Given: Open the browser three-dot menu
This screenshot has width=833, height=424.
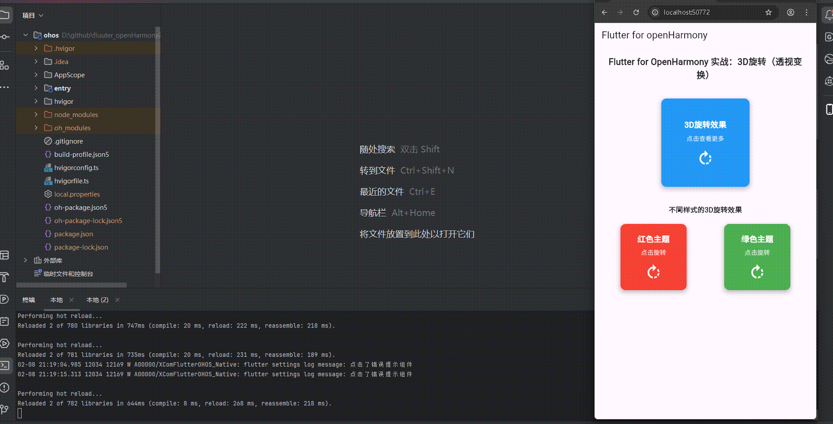Looking at the screenshot, I should click(x=807, y=12).
